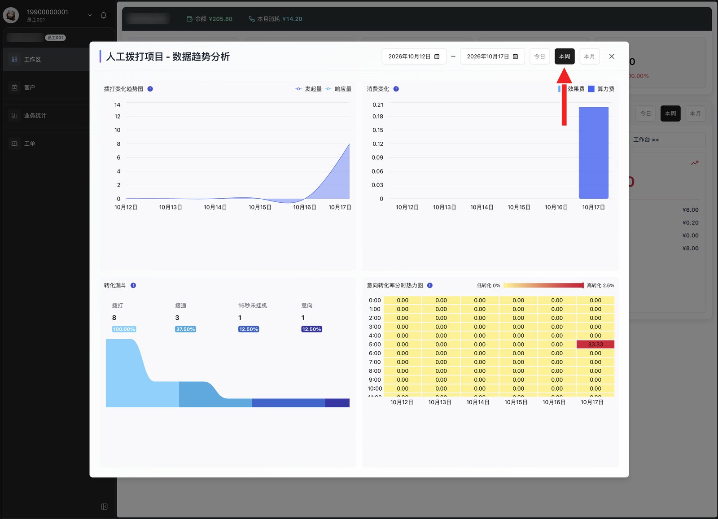Click the wallet icon next to 余额
718x519 pixels.
pyautogui.click(x=189, y=19)
